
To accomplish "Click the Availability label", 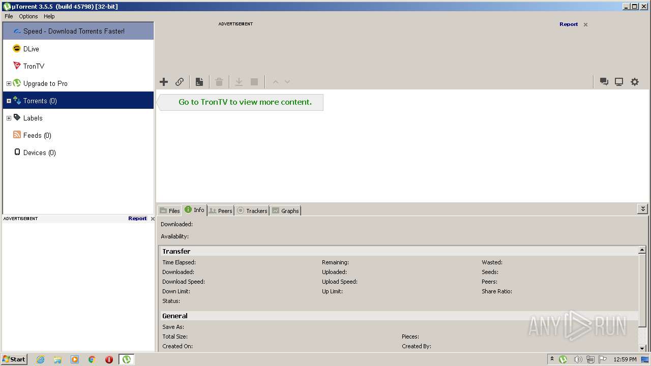I will [174, 236].
